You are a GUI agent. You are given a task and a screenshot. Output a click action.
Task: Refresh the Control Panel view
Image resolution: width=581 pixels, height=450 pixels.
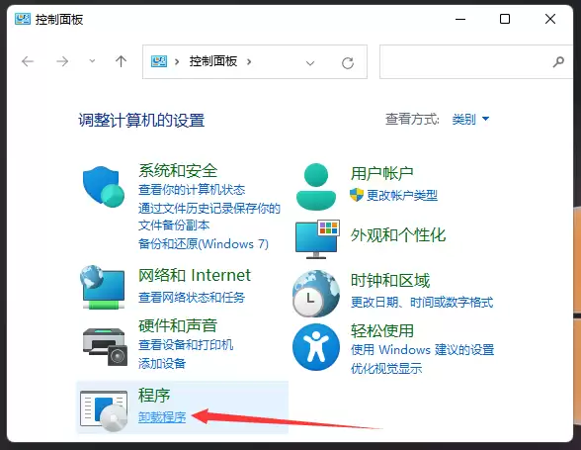click(x=348, y=62)
